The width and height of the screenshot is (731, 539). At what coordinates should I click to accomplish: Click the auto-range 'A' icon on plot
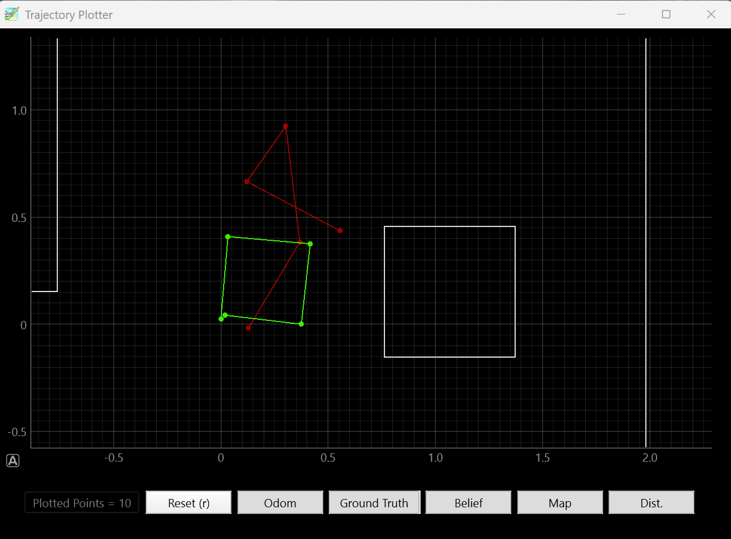pos(13,461)
